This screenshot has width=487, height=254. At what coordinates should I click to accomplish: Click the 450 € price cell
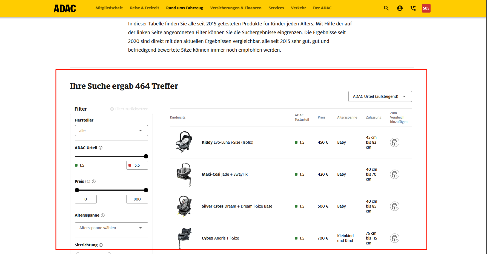coord(323,142)
